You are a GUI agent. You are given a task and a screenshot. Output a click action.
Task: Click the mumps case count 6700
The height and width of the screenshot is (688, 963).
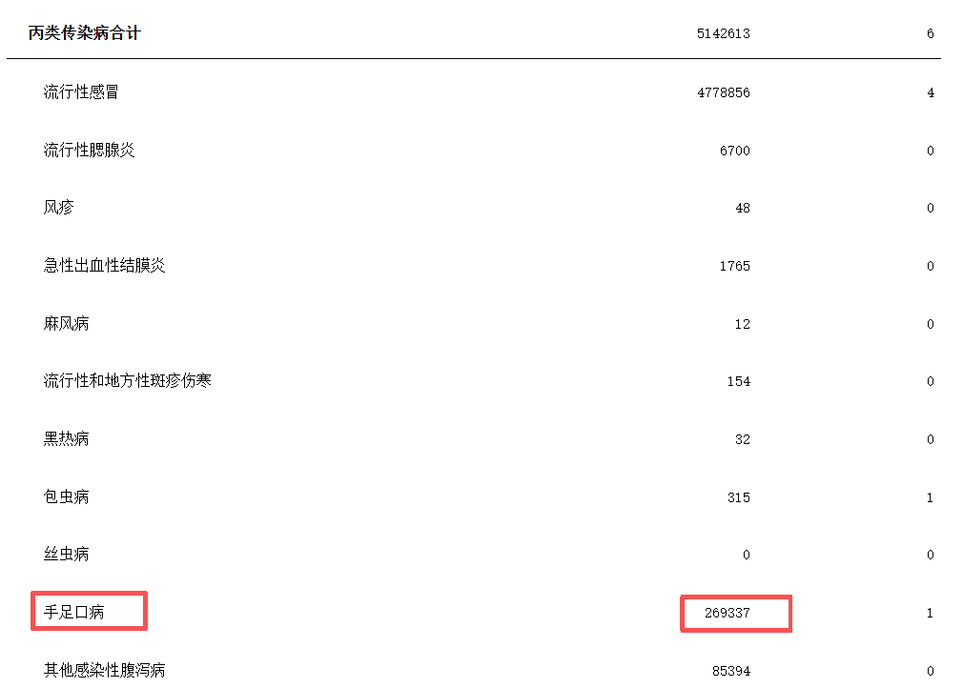click(734, 152)
